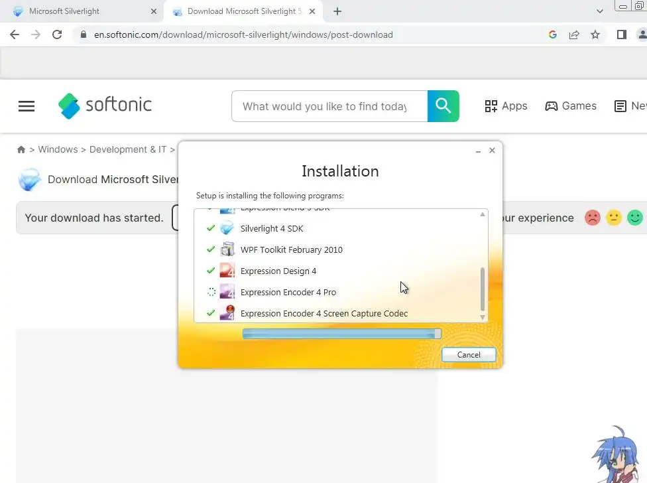The width and height of the screenshot is (647, 483).
Task: Select the Expression Design 4 text
Action: [x=278, y=271]
